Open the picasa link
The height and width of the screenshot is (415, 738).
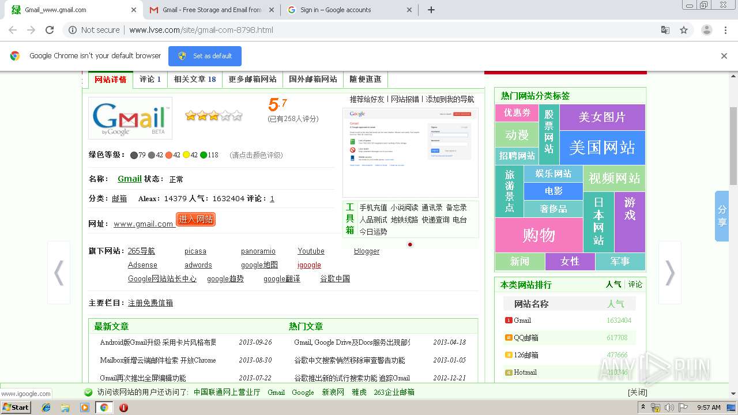[195, 251]
